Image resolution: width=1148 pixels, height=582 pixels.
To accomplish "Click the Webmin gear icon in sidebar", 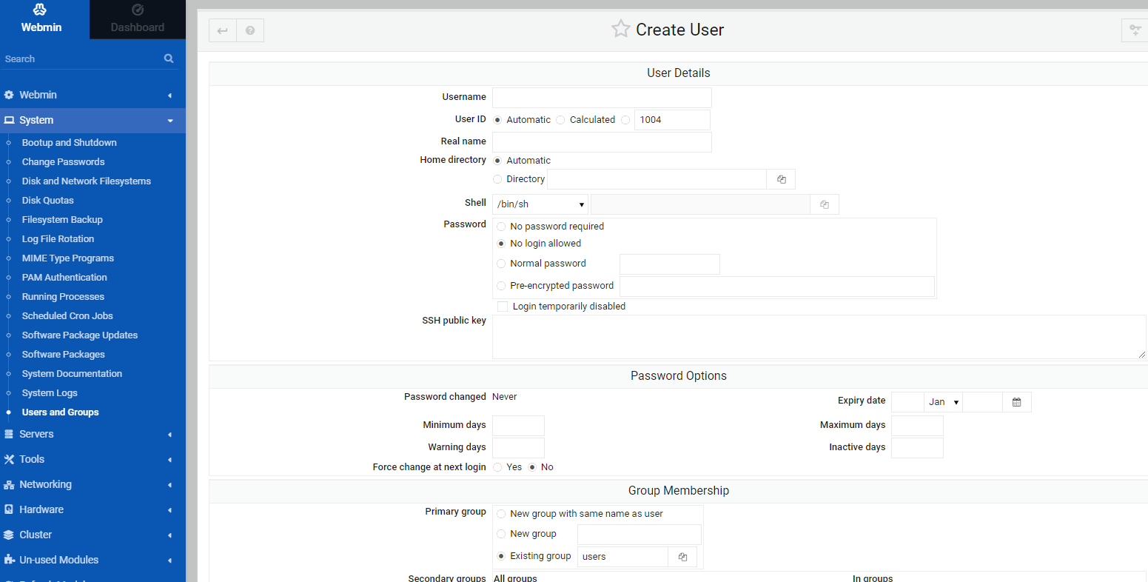I will click(9, 95).
